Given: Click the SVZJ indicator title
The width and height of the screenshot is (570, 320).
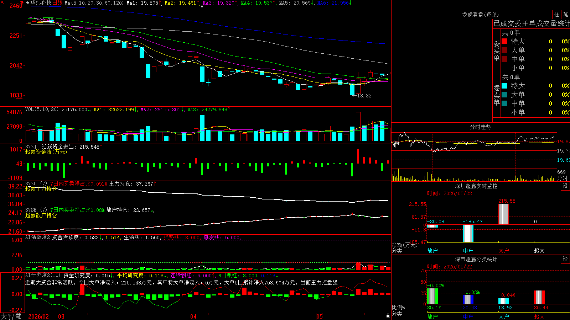Looking at the screenshot, I should point(31,147).
